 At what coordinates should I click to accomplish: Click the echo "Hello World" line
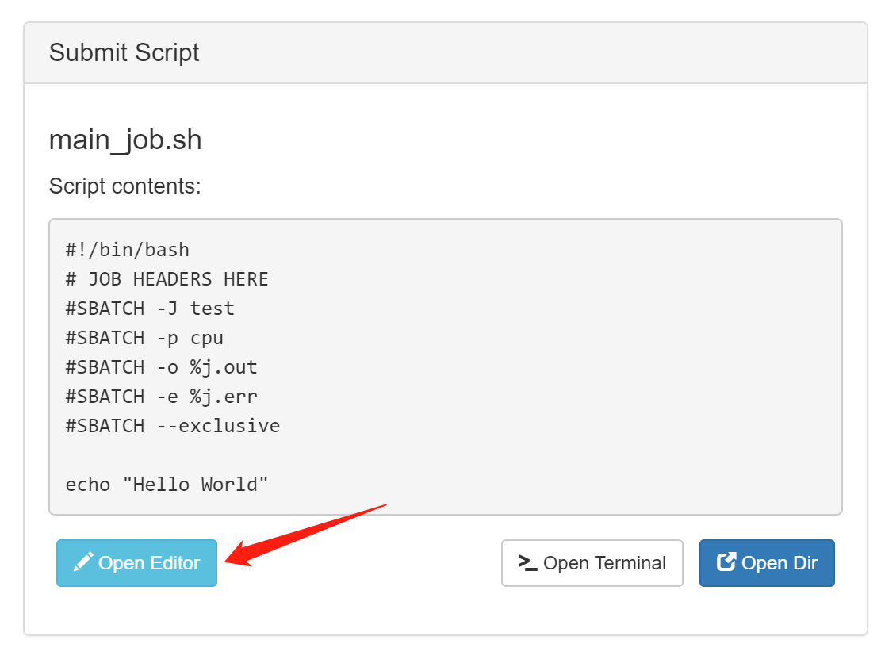pyautogui.click(x=167, y=485)
